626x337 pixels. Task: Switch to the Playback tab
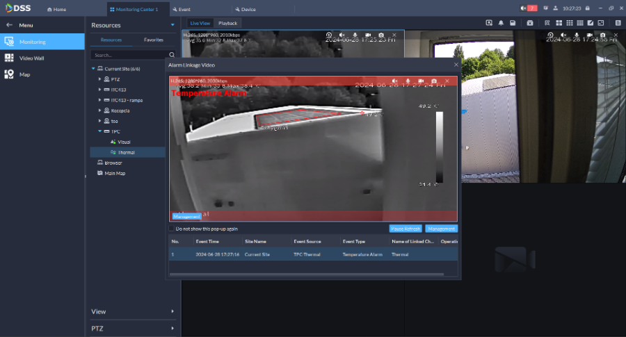point(227,23)
